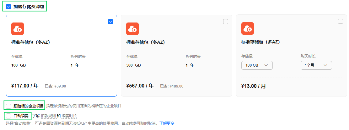Click the cloud icon on the custom package card
349x130 pixels.
248,28
